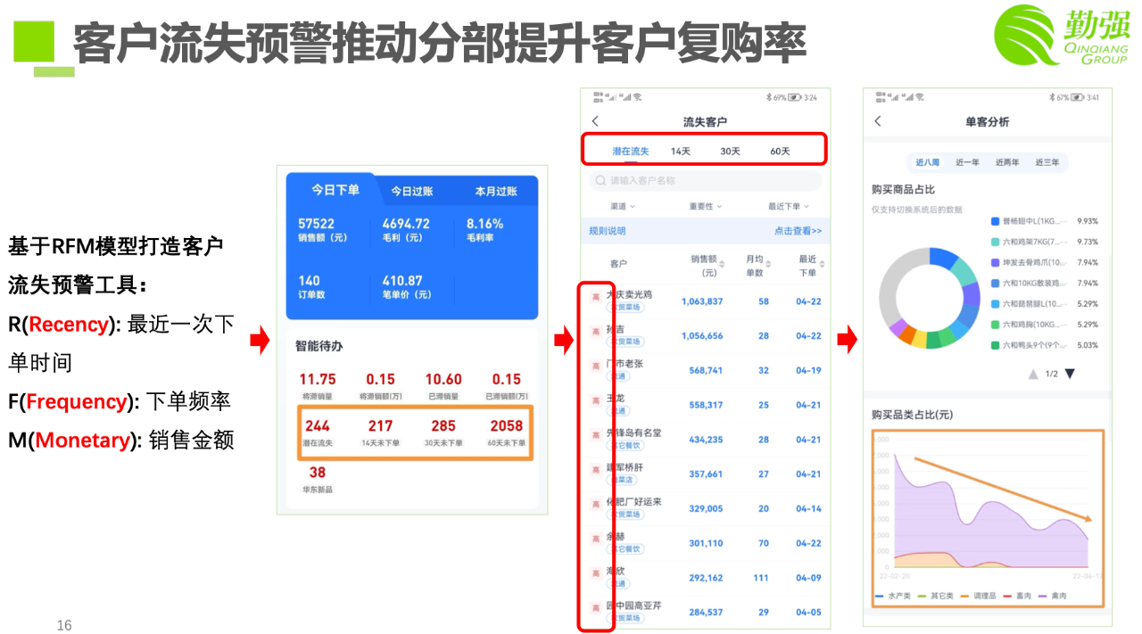Expand the 重要性 filter dropdown
The image size is (1142, 634).
(x=705, y=207)
